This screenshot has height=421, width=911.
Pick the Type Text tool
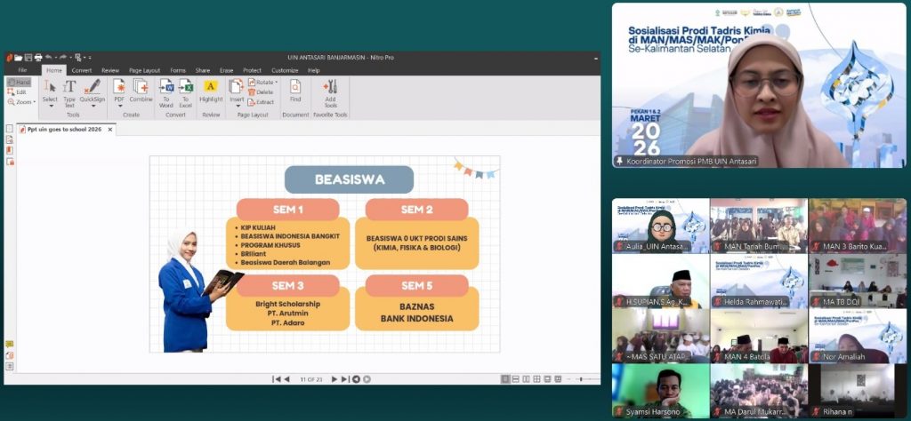pos(69,92)
